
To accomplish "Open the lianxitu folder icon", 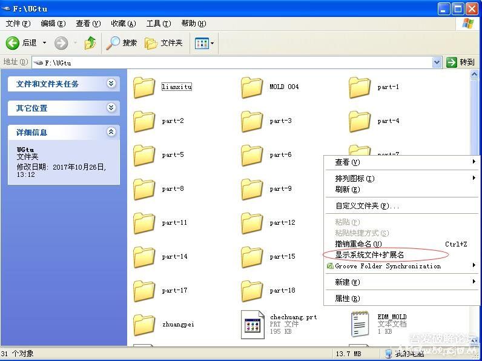I will 144,87.
